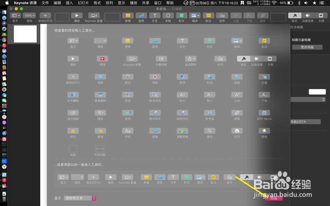The image size is (330, 206).
Task: Open the 显示 view dropdown in main toolbar
Action: [15, 15]
